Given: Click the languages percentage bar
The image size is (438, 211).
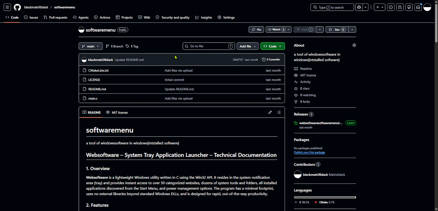Looking at the screenshot, I should 325,197.
